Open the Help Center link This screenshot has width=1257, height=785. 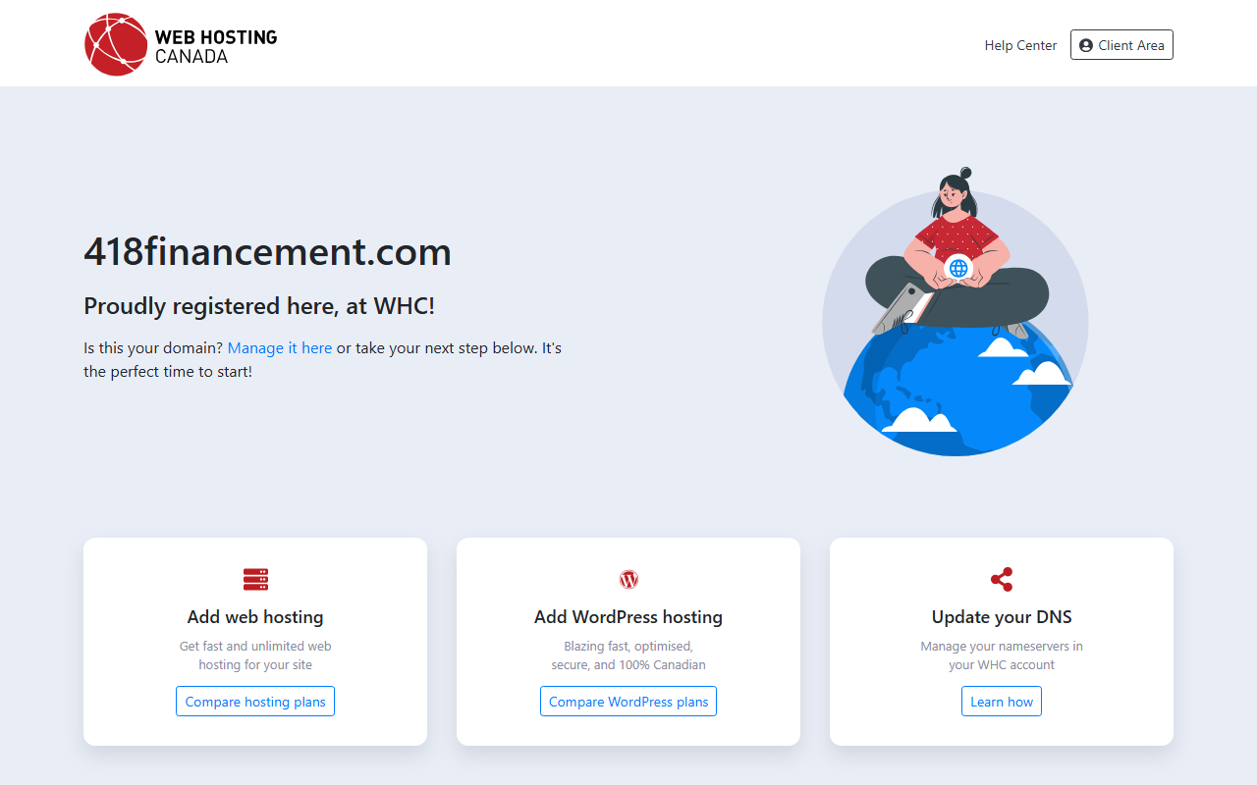[1020, 45]
